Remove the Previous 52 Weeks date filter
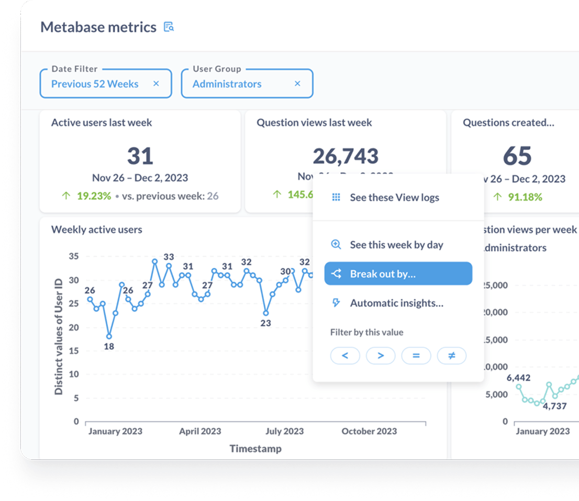Viewport: 579px width, 501px height. 156,84
